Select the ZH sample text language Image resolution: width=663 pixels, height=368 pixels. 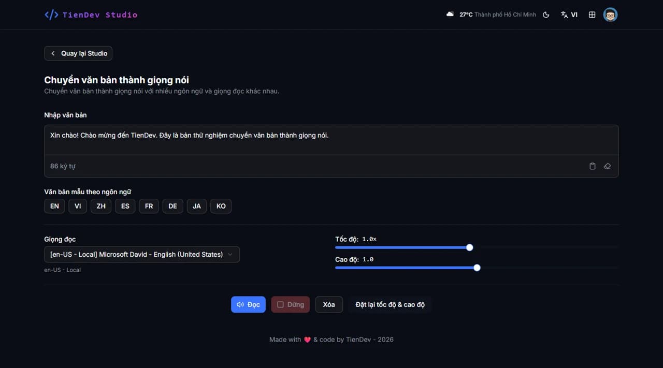tap(101, 206)
